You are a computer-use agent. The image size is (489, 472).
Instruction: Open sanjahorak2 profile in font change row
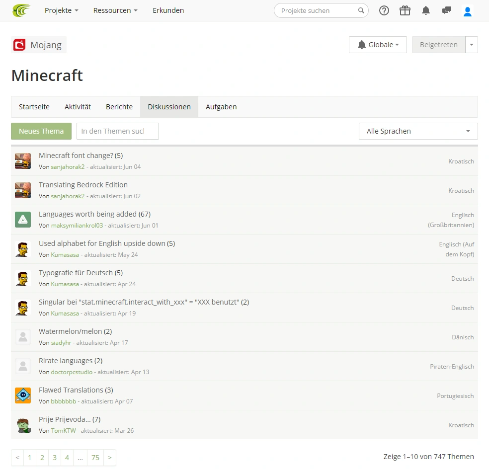click(x=68, y=167)
